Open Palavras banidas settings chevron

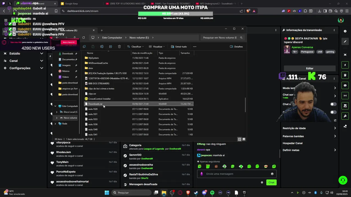point(335,136)
